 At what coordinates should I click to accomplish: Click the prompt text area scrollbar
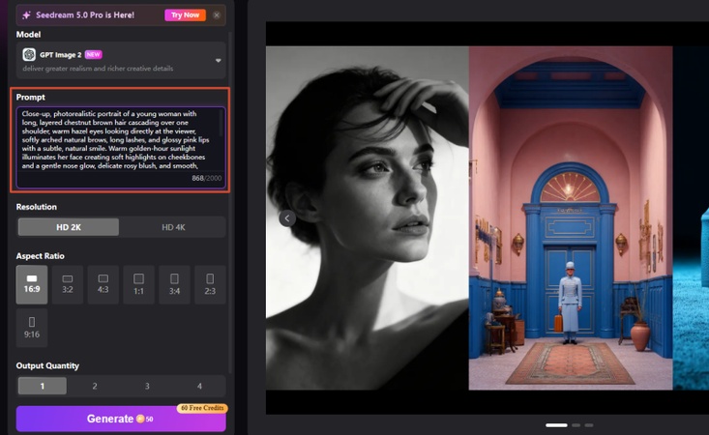(222, 123)
